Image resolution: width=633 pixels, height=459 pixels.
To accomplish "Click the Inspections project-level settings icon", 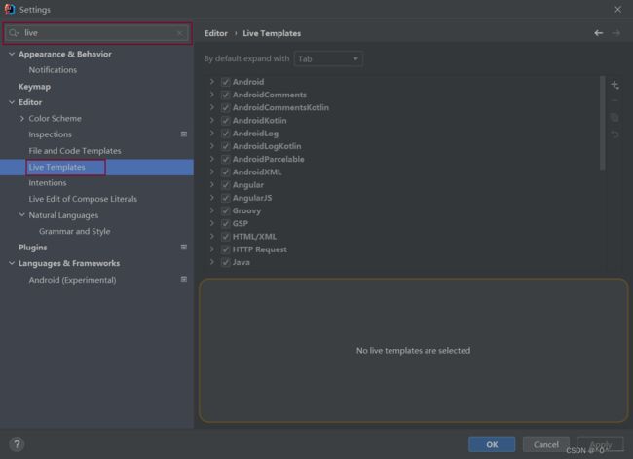I will 184,134.
